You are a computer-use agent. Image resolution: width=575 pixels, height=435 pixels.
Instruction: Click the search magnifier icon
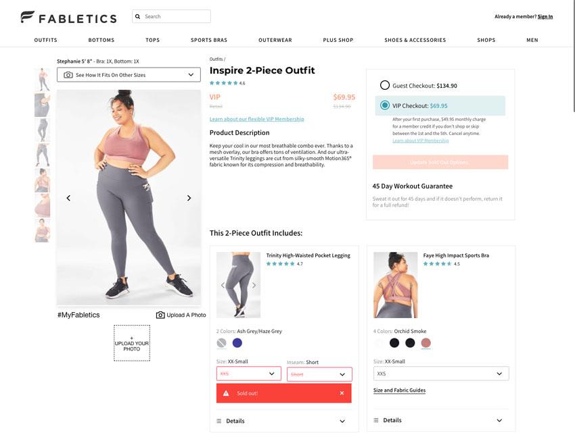coord(138,16)
